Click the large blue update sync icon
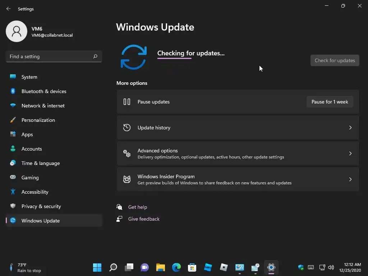Image resolution: width=368 pixels, height=276 pixels. click(134, 57)
